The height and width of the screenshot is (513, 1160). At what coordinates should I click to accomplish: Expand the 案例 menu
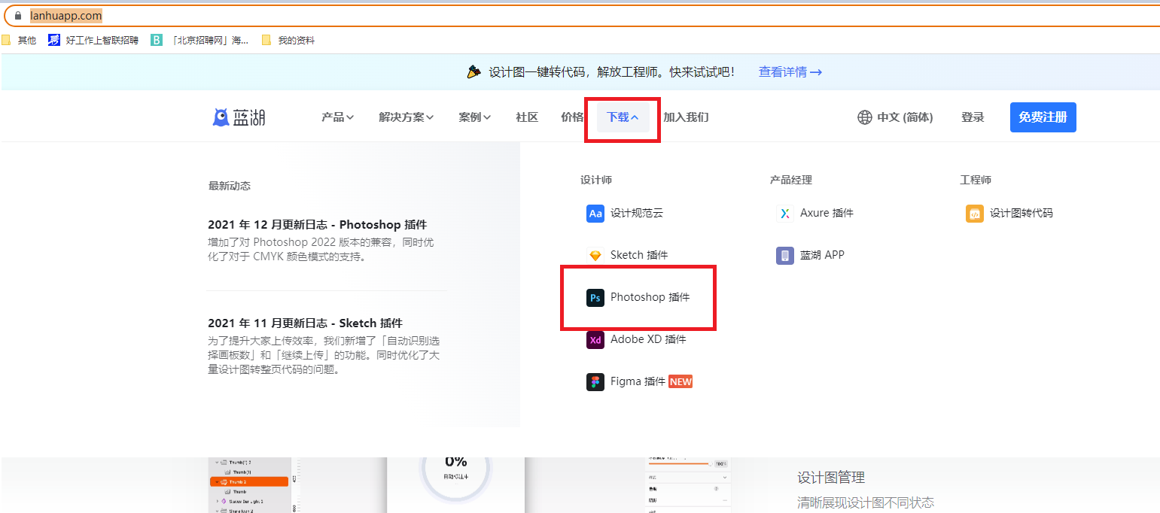coord(475,117)
